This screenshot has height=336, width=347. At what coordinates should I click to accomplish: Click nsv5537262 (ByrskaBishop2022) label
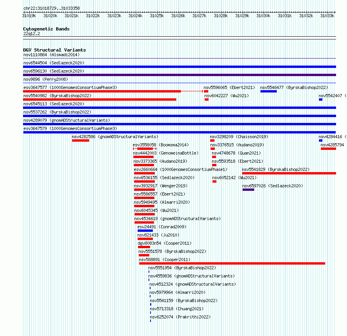point(57,112)
